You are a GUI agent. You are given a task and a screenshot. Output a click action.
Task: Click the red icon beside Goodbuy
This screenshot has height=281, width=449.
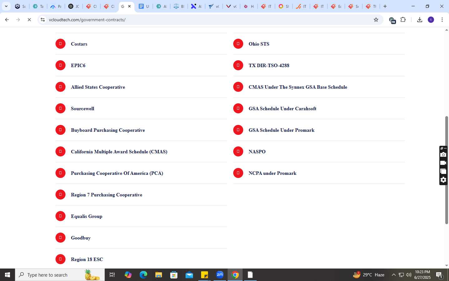pyautogui.click(x=60, y=238)
